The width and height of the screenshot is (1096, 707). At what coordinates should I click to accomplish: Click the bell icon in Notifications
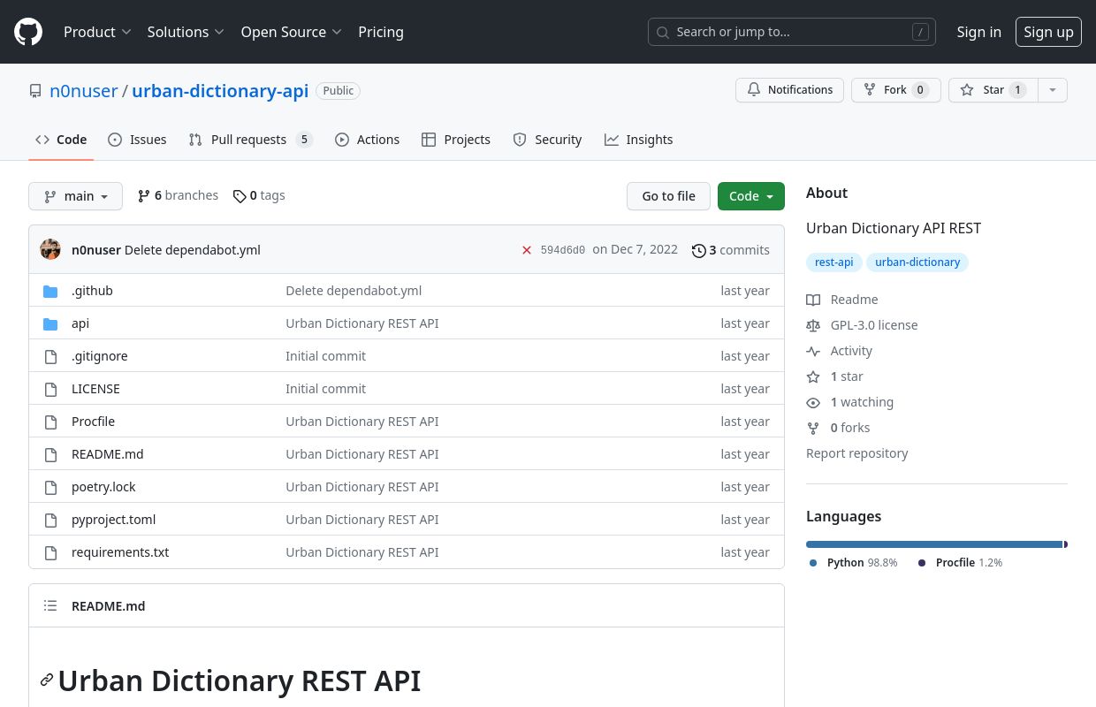(754, 90)
